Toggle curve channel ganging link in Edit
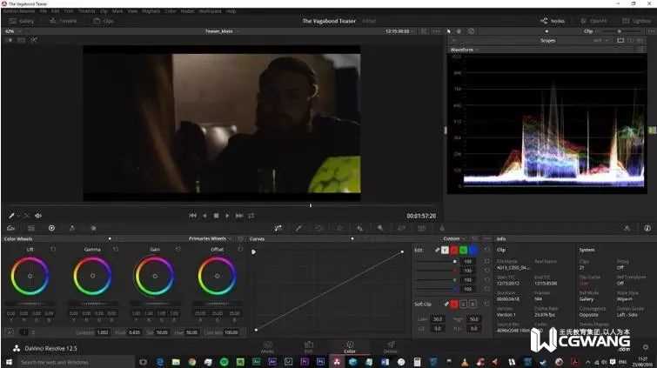This screenshot has width=657, height=368. (437, 250)
